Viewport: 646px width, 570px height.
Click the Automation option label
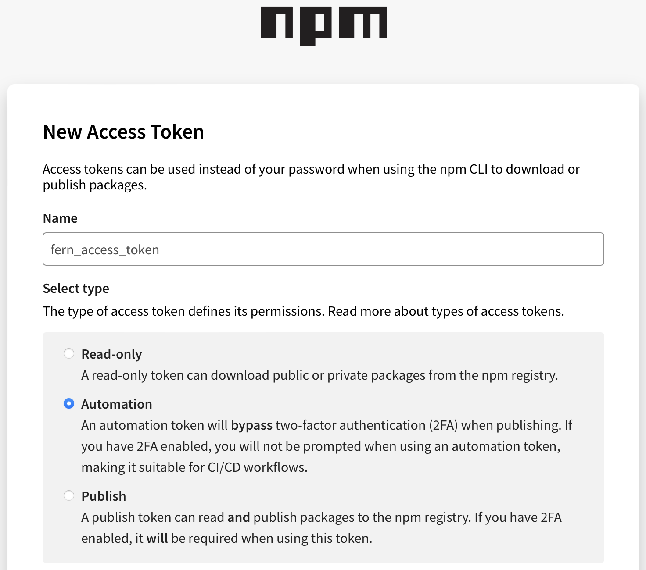click(117, 404)
